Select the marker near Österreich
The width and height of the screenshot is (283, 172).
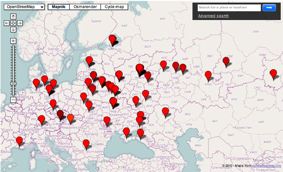[x=42, y=120]
